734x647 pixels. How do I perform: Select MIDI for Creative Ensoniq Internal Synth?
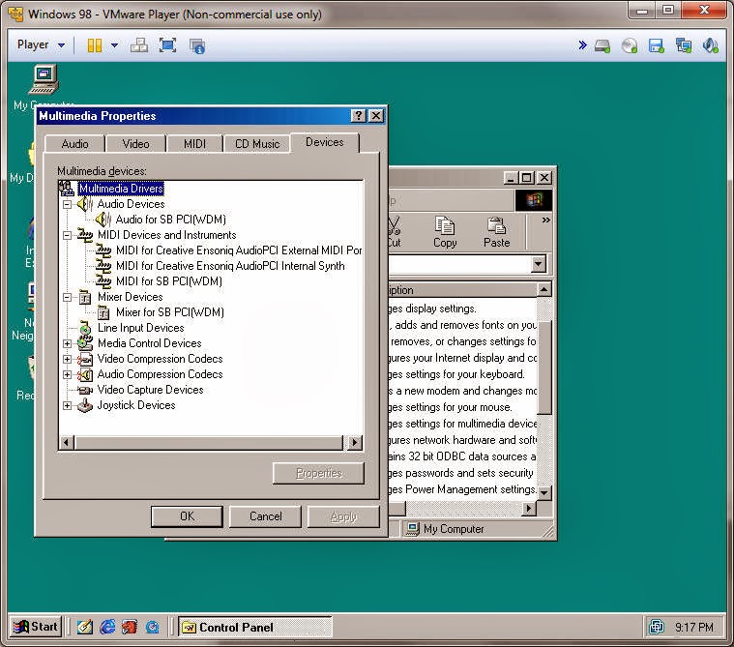[230, 265]
